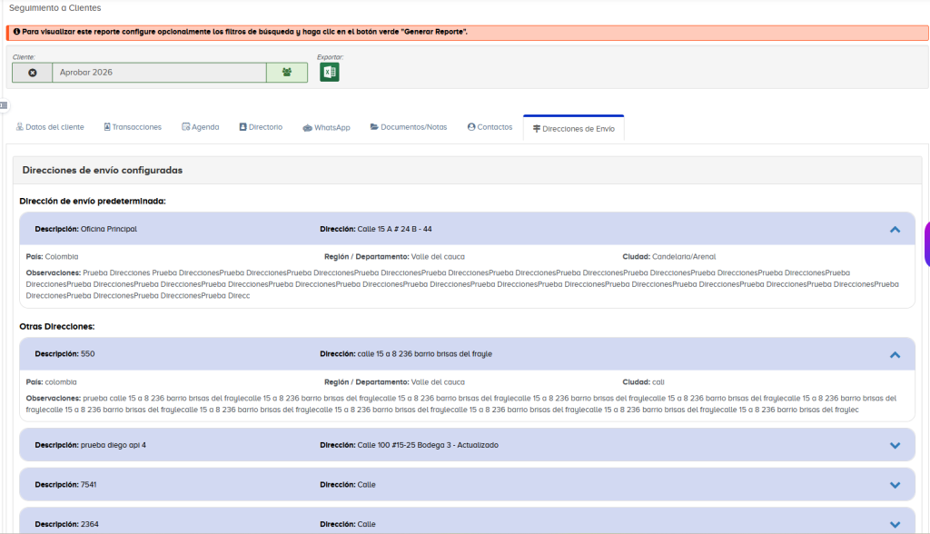Click the 'Dirección de envío predeterminada:' label
The height and width of the screenshot is (534, 930).
tap(93, 201)
